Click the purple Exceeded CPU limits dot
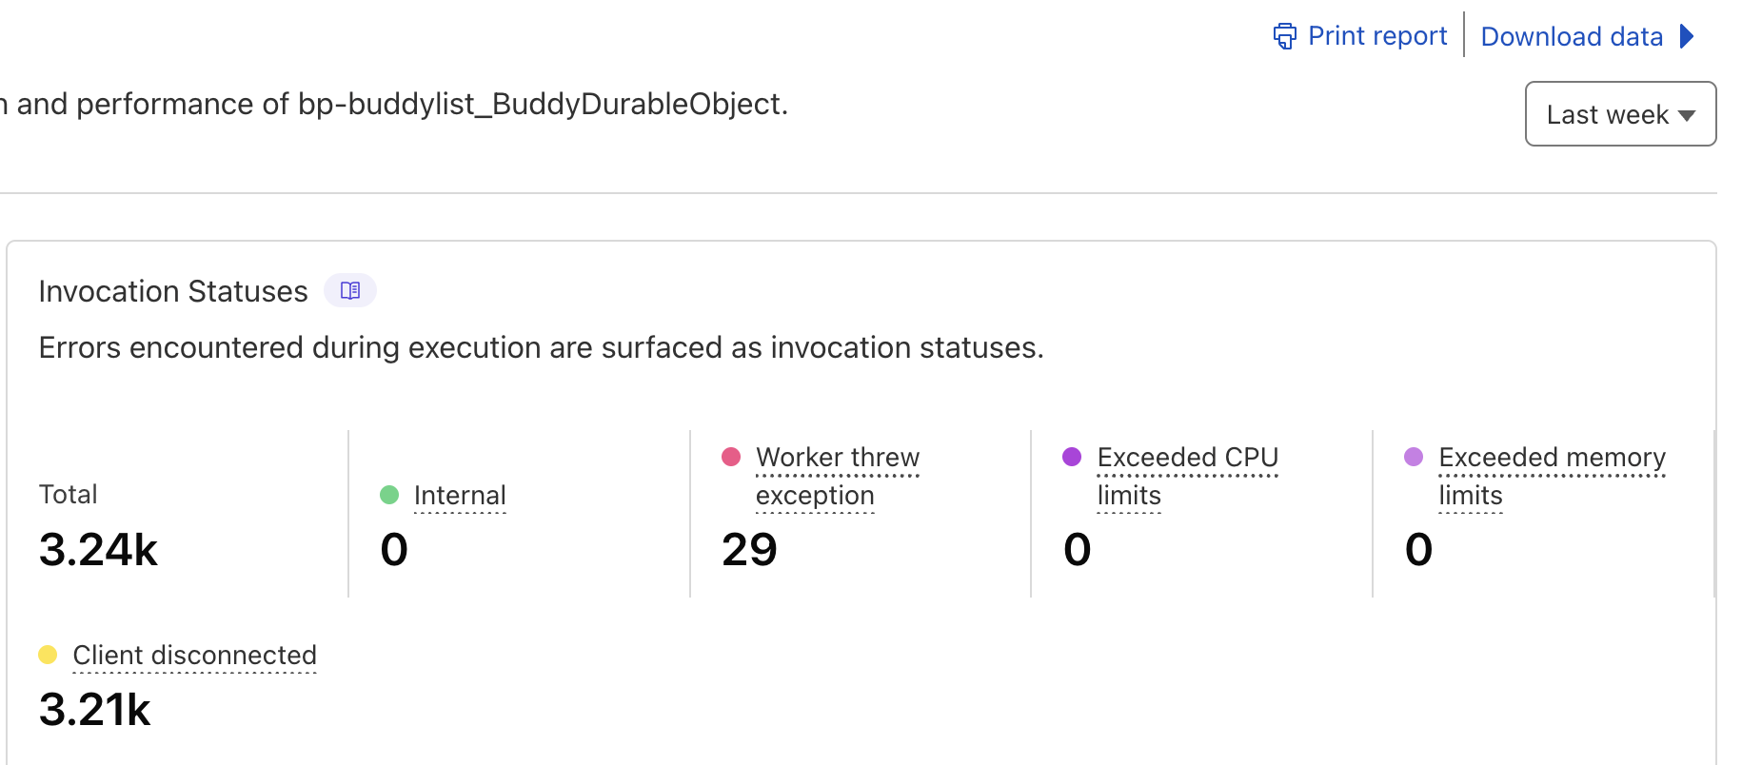Screen dimensions: 1742x765 click(1072, 457)
